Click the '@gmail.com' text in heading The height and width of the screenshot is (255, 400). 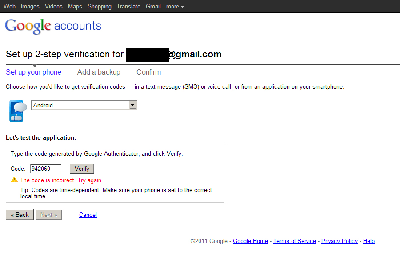tap(195, 54)
